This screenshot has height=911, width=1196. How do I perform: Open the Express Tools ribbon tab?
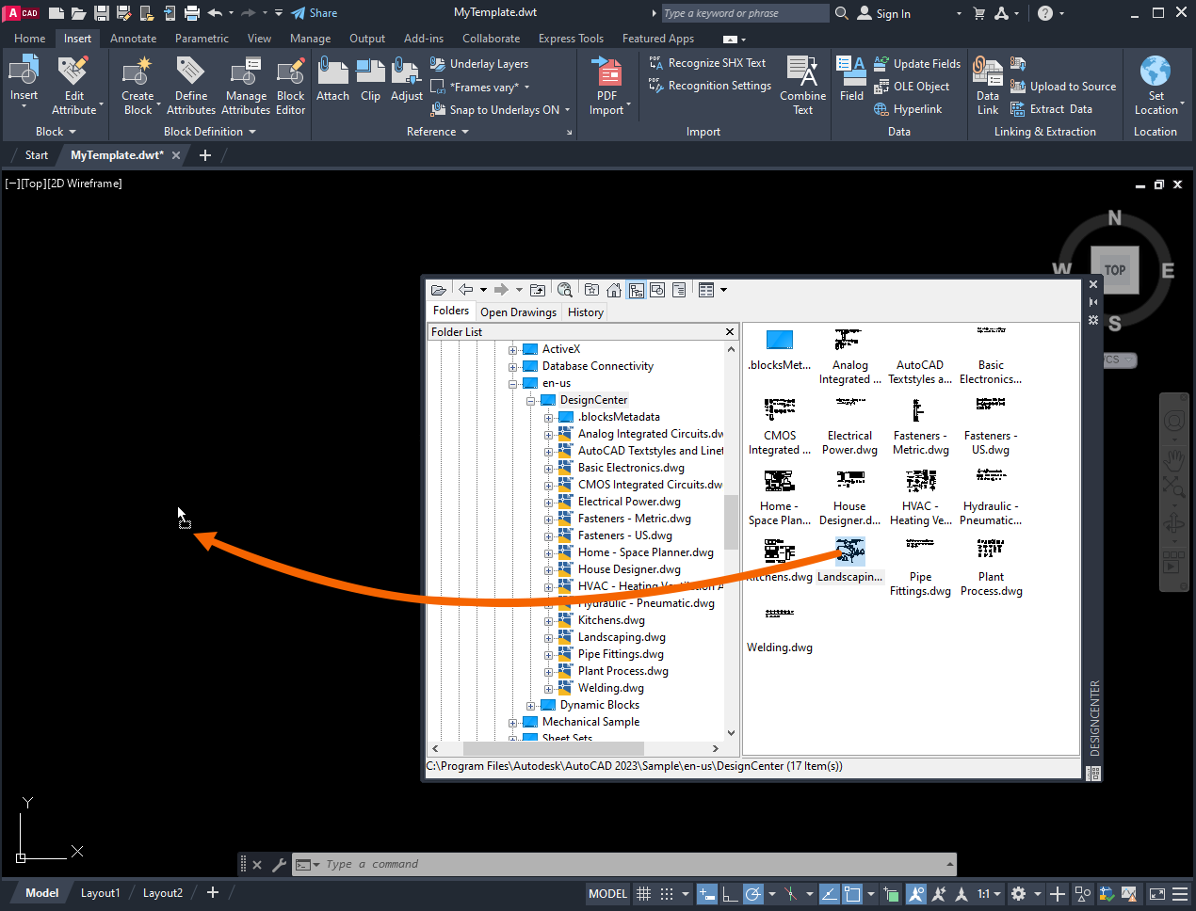pos(571,39)
